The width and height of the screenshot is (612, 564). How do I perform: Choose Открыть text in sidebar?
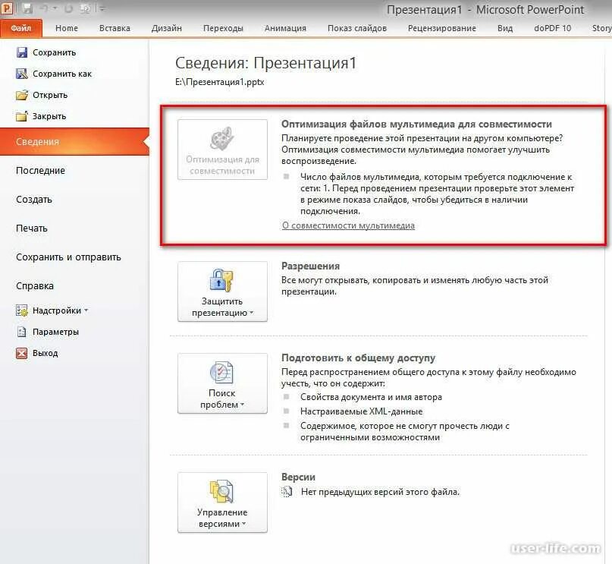[x=50, y=95]
